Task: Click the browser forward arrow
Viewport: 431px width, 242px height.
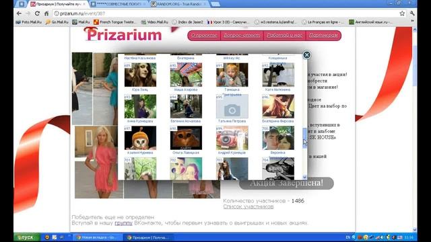Action: coord(28,13)
